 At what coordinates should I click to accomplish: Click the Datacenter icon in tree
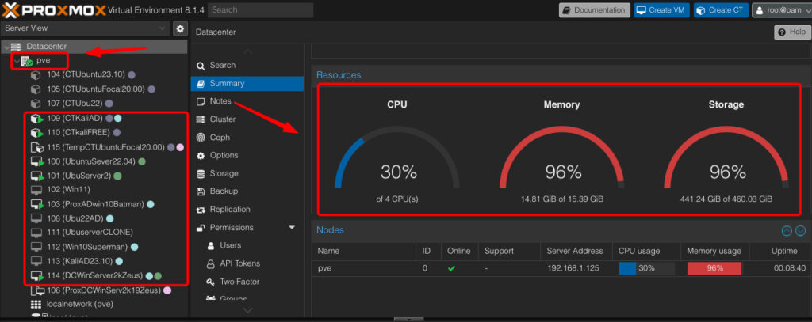[17, 47]
